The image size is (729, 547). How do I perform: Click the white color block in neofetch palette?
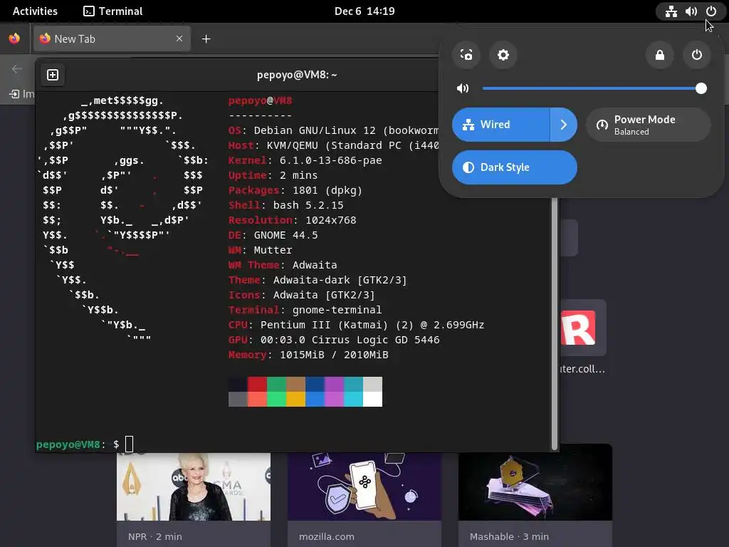point(373,399)
